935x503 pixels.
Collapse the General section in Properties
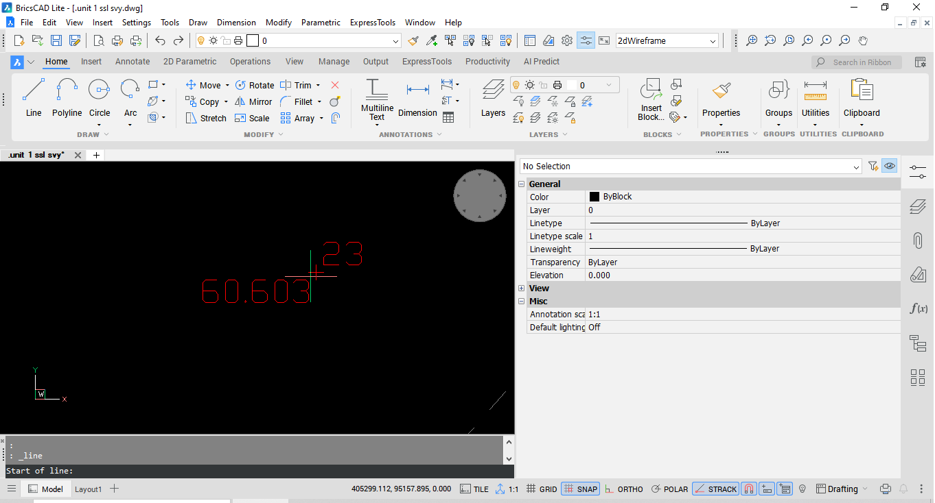coord(522,184)
